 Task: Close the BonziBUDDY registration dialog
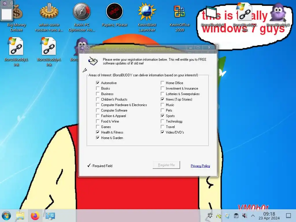coord(209,48)
